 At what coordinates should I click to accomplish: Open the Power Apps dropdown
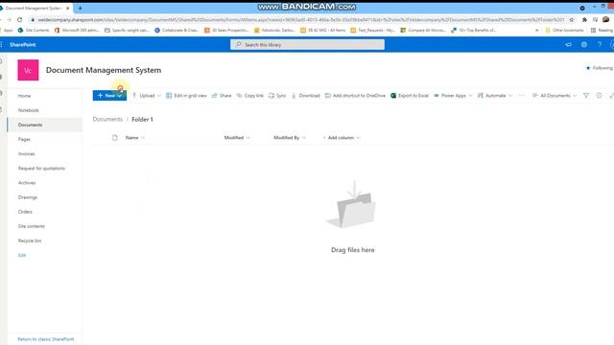coord(453,96)
